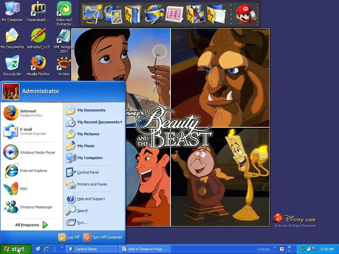The width and height of the screenshot is (339, 254).
Task: Open Printers and Faxes from Start menu
Action: [x=94, y=184]
